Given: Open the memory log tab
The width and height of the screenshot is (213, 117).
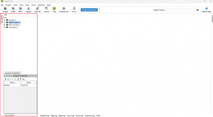Looking at the screenshot, I should [x=90, y=116].
